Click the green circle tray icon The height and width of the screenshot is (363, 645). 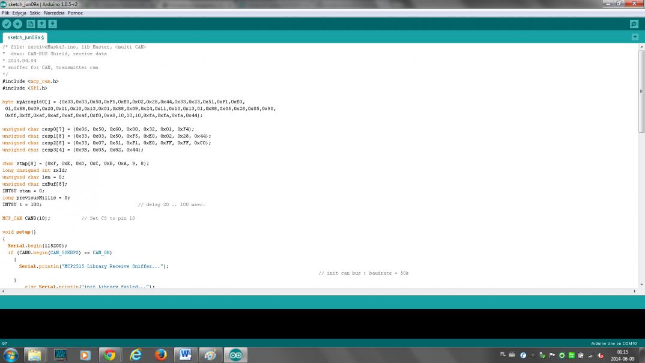pos(562,355)
